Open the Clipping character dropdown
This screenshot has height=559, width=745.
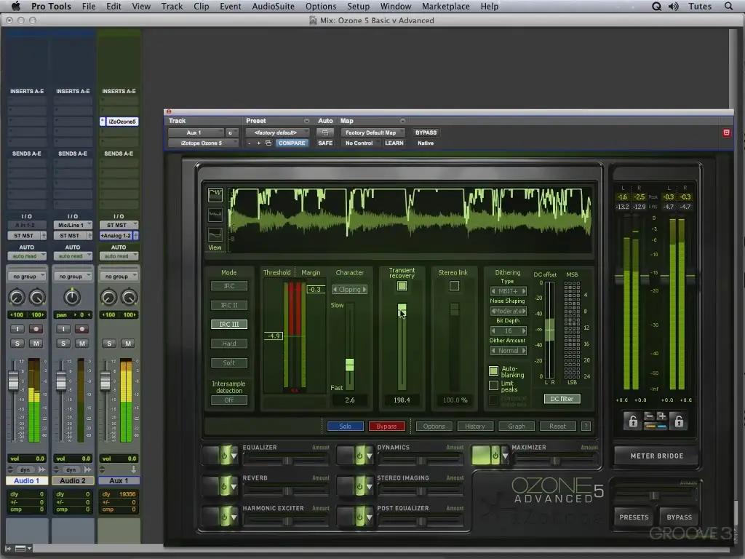pos(350,290)
